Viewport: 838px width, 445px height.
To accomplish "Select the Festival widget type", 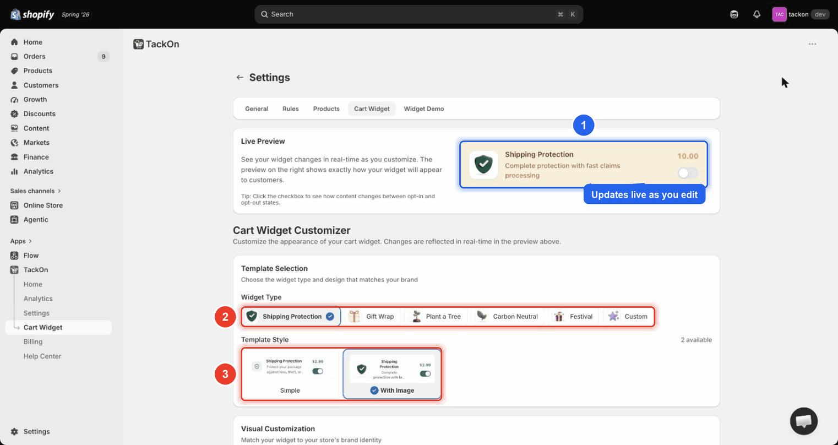I will [573, 317].
